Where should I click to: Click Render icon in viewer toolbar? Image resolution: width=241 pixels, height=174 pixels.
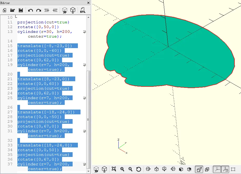[104, 169]
